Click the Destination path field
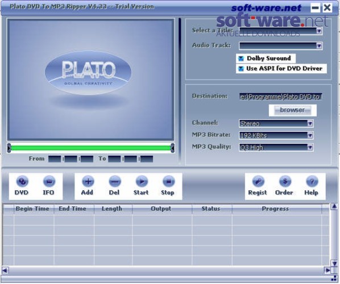The height and width of the screenshot is (284, 340). point(281,97)
